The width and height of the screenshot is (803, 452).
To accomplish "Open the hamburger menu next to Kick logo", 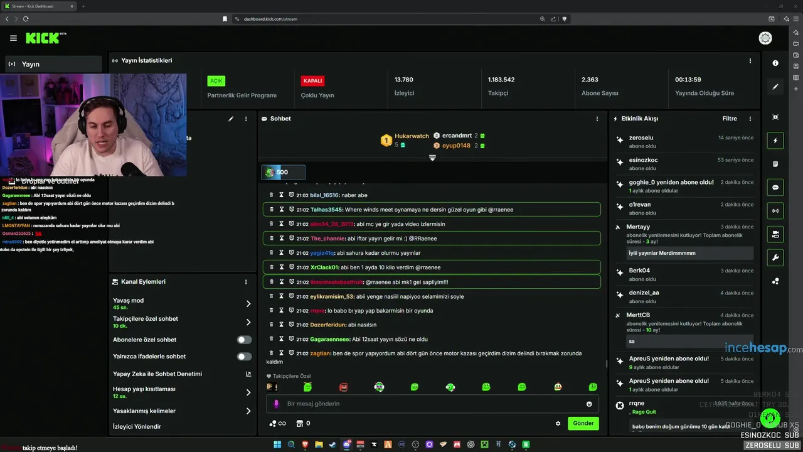I will 13,38.
